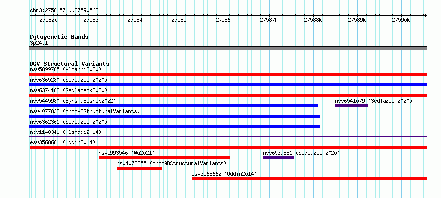Click the 27590k ruler tick label
Image resolution: width=441 pixels, height=198 pixels.
coord(401,20)
